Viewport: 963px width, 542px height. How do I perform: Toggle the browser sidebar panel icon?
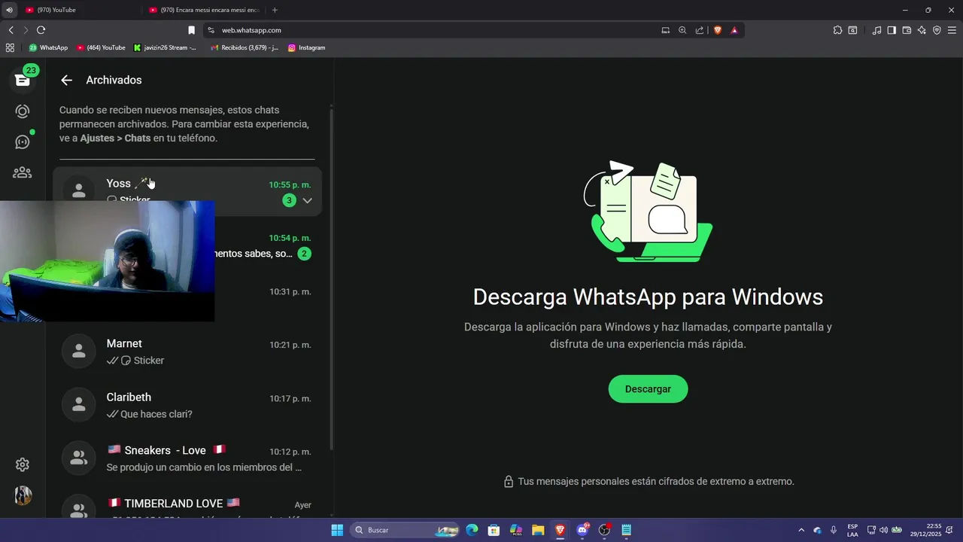coord(892,30)
